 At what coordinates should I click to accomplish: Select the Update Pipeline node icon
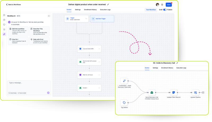point(195,93)
